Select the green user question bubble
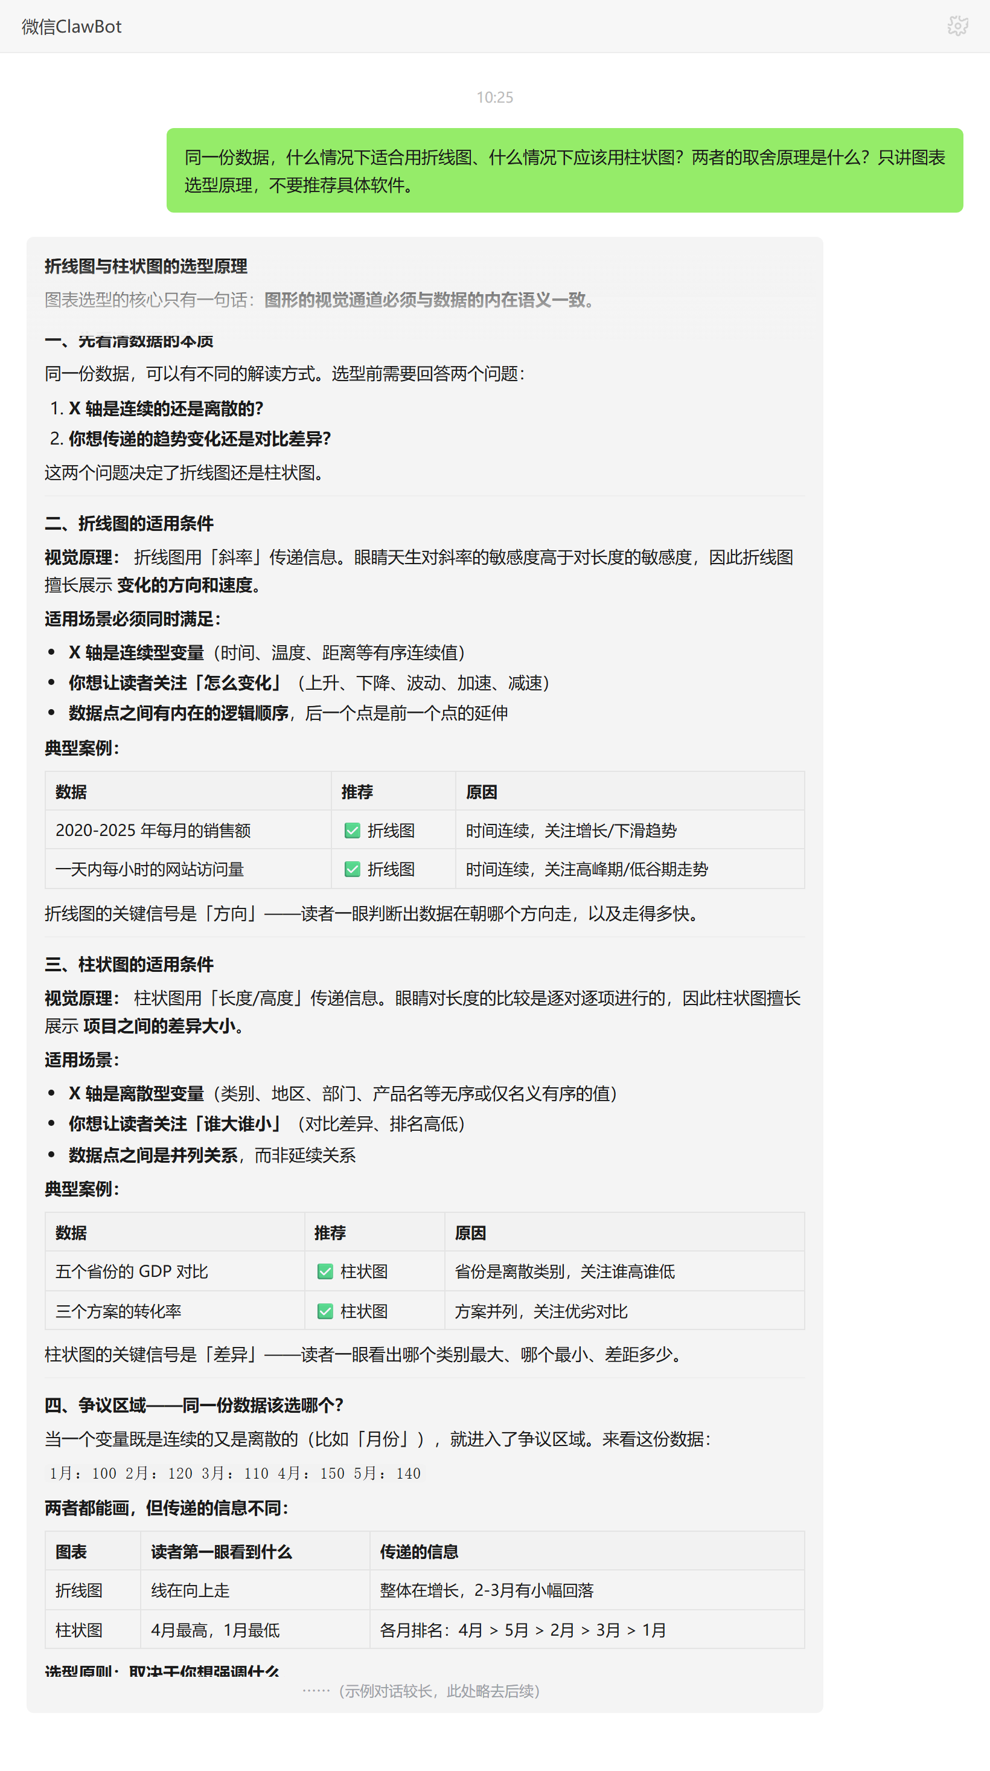The width and height of the screenshot is (990, 1771). click(564, 170)
